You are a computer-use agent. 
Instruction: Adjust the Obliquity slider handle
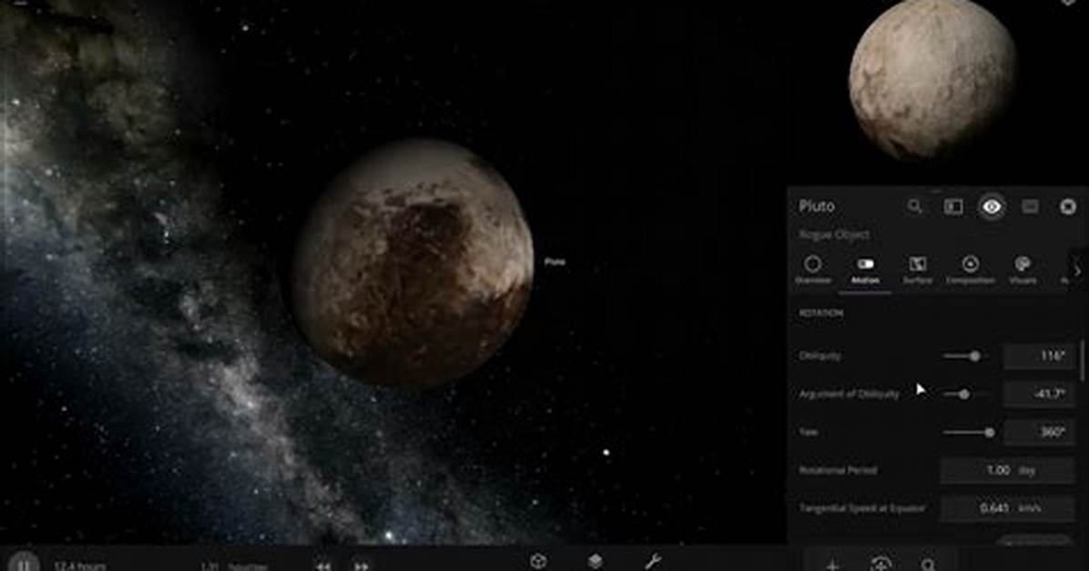pyautogui.click(x=975, y=356)
